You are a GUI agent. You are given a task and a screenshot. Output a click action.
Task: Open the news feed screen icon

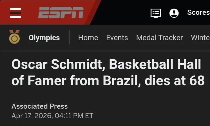[x=155, y=13]
